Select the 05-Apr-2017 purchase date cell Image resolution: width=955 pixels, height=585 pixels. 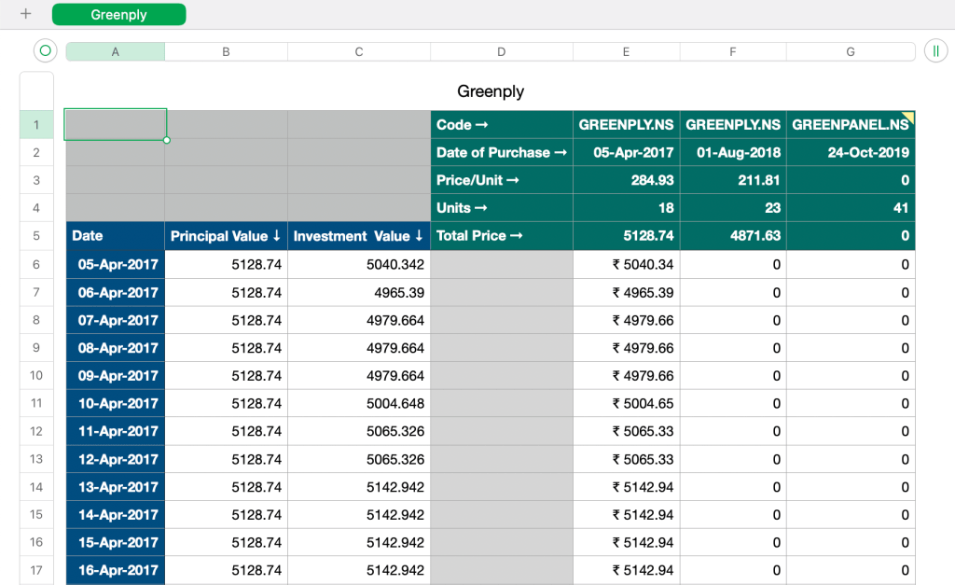[x=626, y=152]
